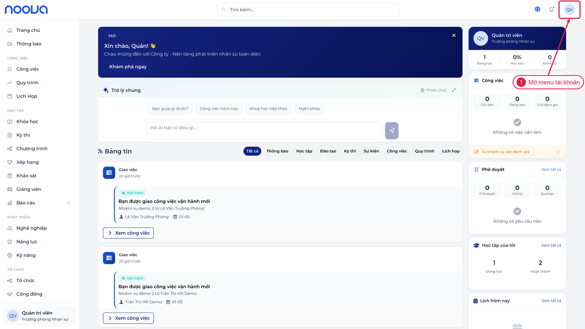Open the notifications bell icon
The height and width of the screenshot is (329, 585).
(x=551, y=10)
